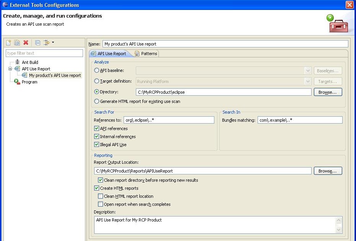Create a new launch configuration
This screenshot has height=241, width=356.
[x=8, y=42]
